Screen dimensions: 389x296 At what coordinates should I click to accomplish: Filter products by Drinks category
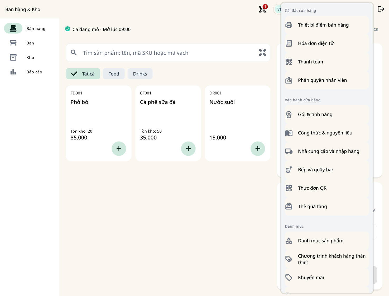[x=140, y=74]
